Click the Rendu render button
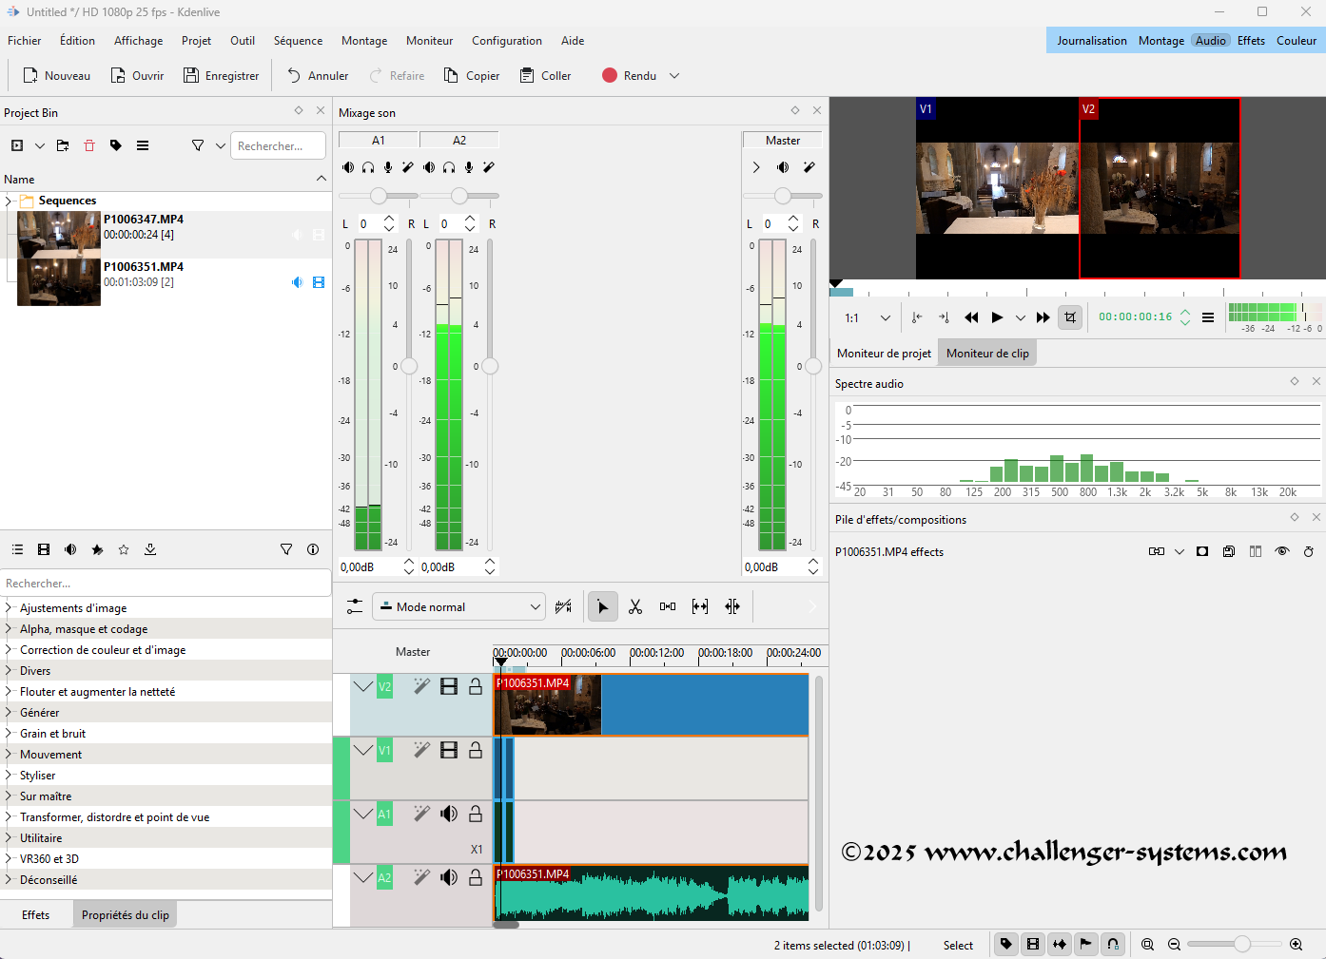Screen dimensions: 1326x959 point(630,76)
